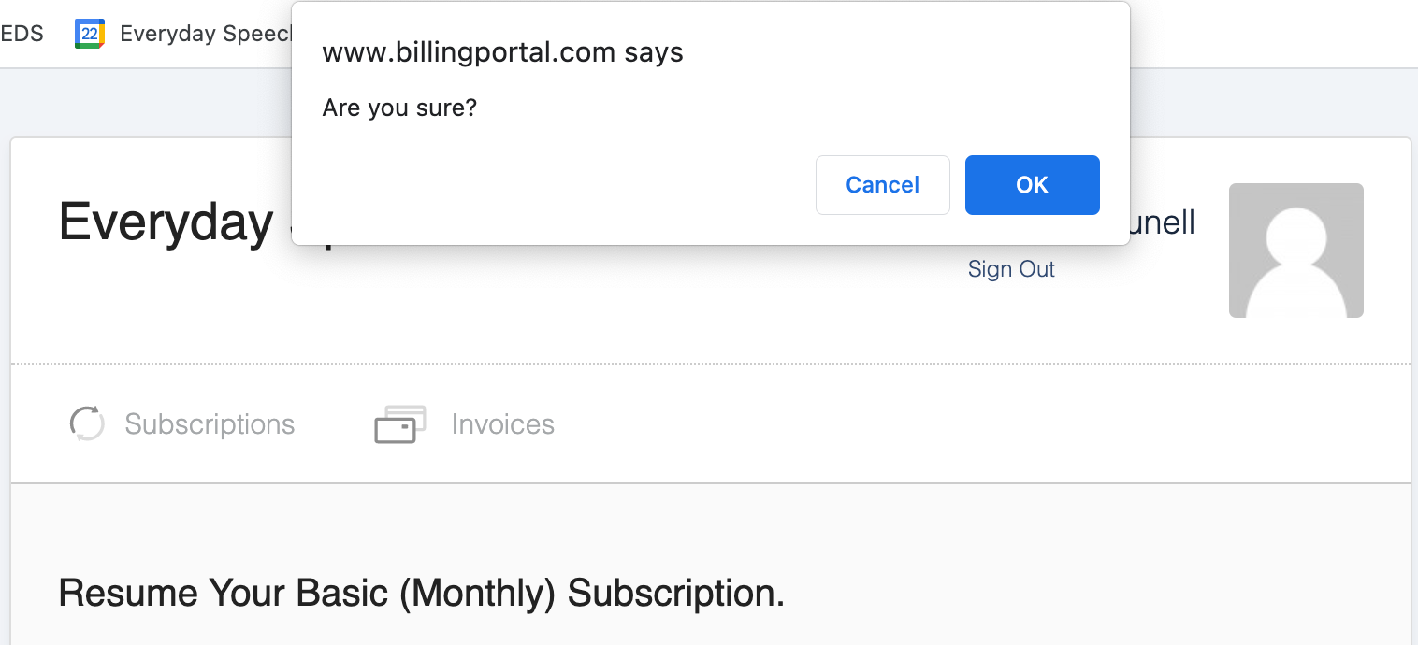Open the Everyday Speech bookmark label
Viewport: 1418px width, 645px height.
click(x=206, y=34)
